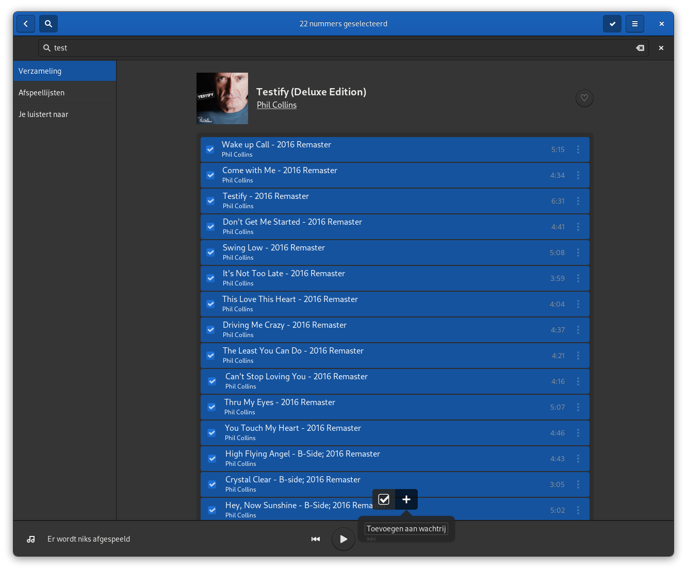Go back with the header back arrow
The image size is (687, 571).
(x=26, y=24)
